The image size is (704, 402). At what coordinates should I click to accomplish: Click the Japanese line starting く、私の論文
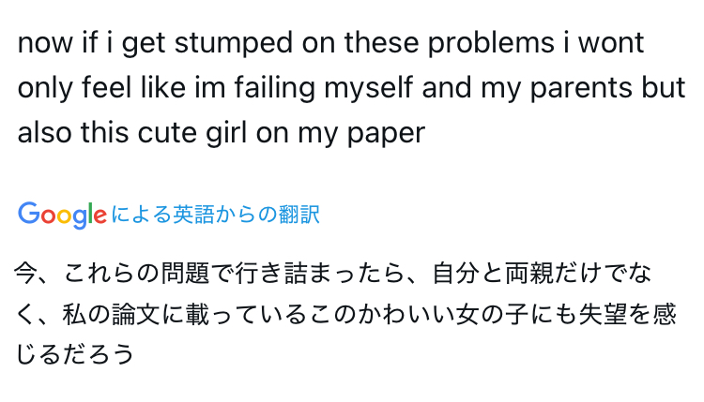point(345,314)
